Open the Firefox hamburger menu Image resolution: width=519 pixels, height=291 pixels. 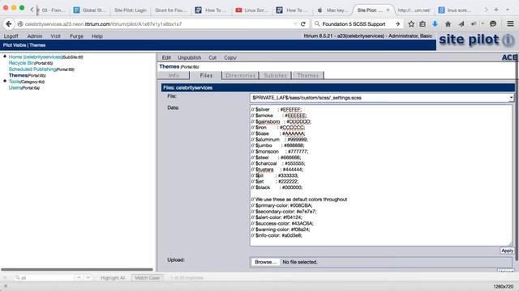pos(510,23)
